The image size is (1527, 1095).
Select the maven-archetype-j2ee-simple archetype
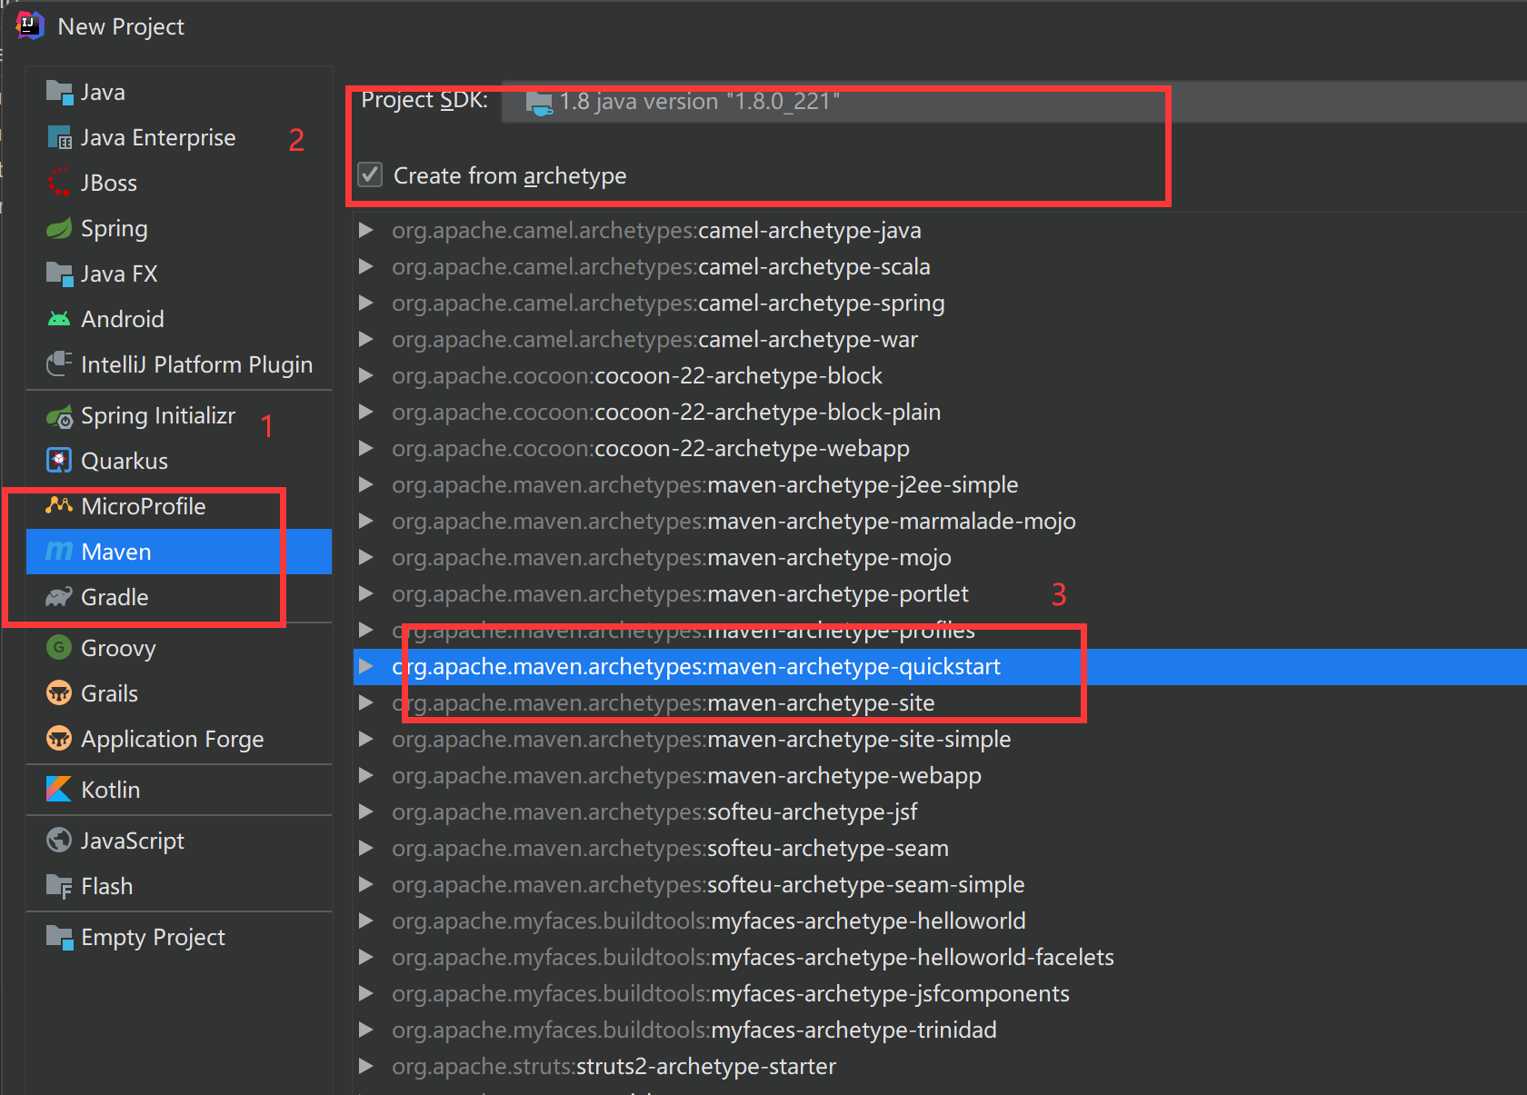click(x=940, y=484)
